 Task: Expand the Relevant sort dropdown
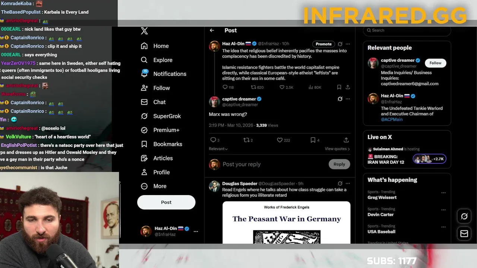[x=218, y=149]
